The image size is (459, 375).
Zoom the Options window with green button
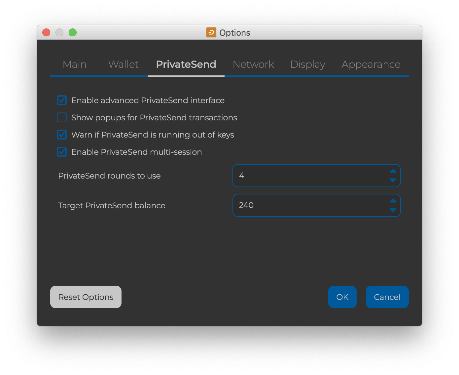73,32
